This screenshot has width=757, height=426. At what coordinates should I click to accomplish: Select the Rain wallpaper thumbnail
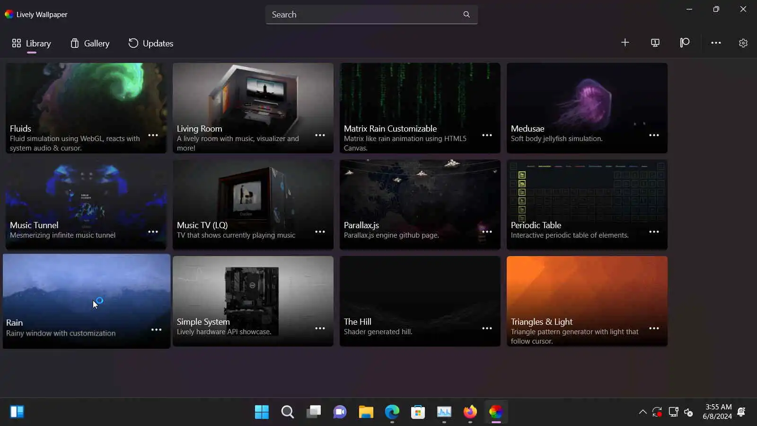(x=87, y=302)
